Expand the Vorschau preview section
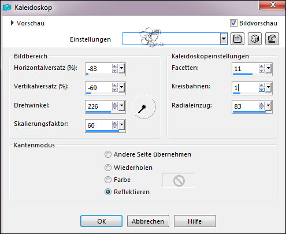The width and height of the screenshot is (286, 234). point(12,23)
